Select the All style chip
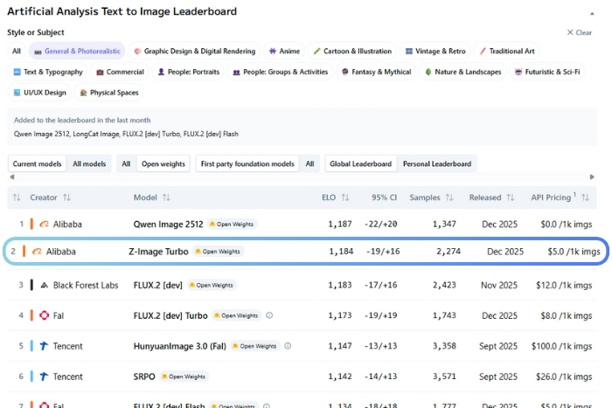 click(17, 51)
